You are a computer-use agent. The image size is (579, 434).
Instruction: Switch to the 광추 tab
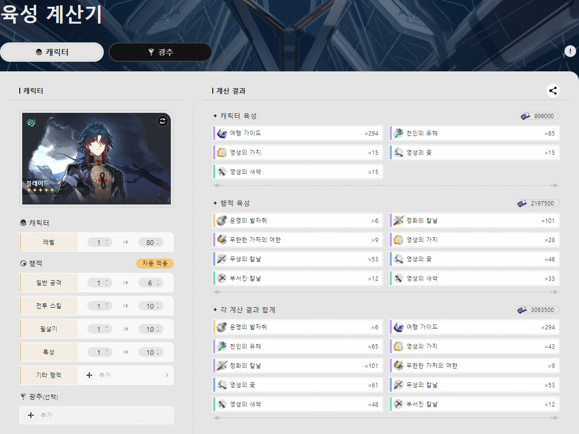click(160, 52)
